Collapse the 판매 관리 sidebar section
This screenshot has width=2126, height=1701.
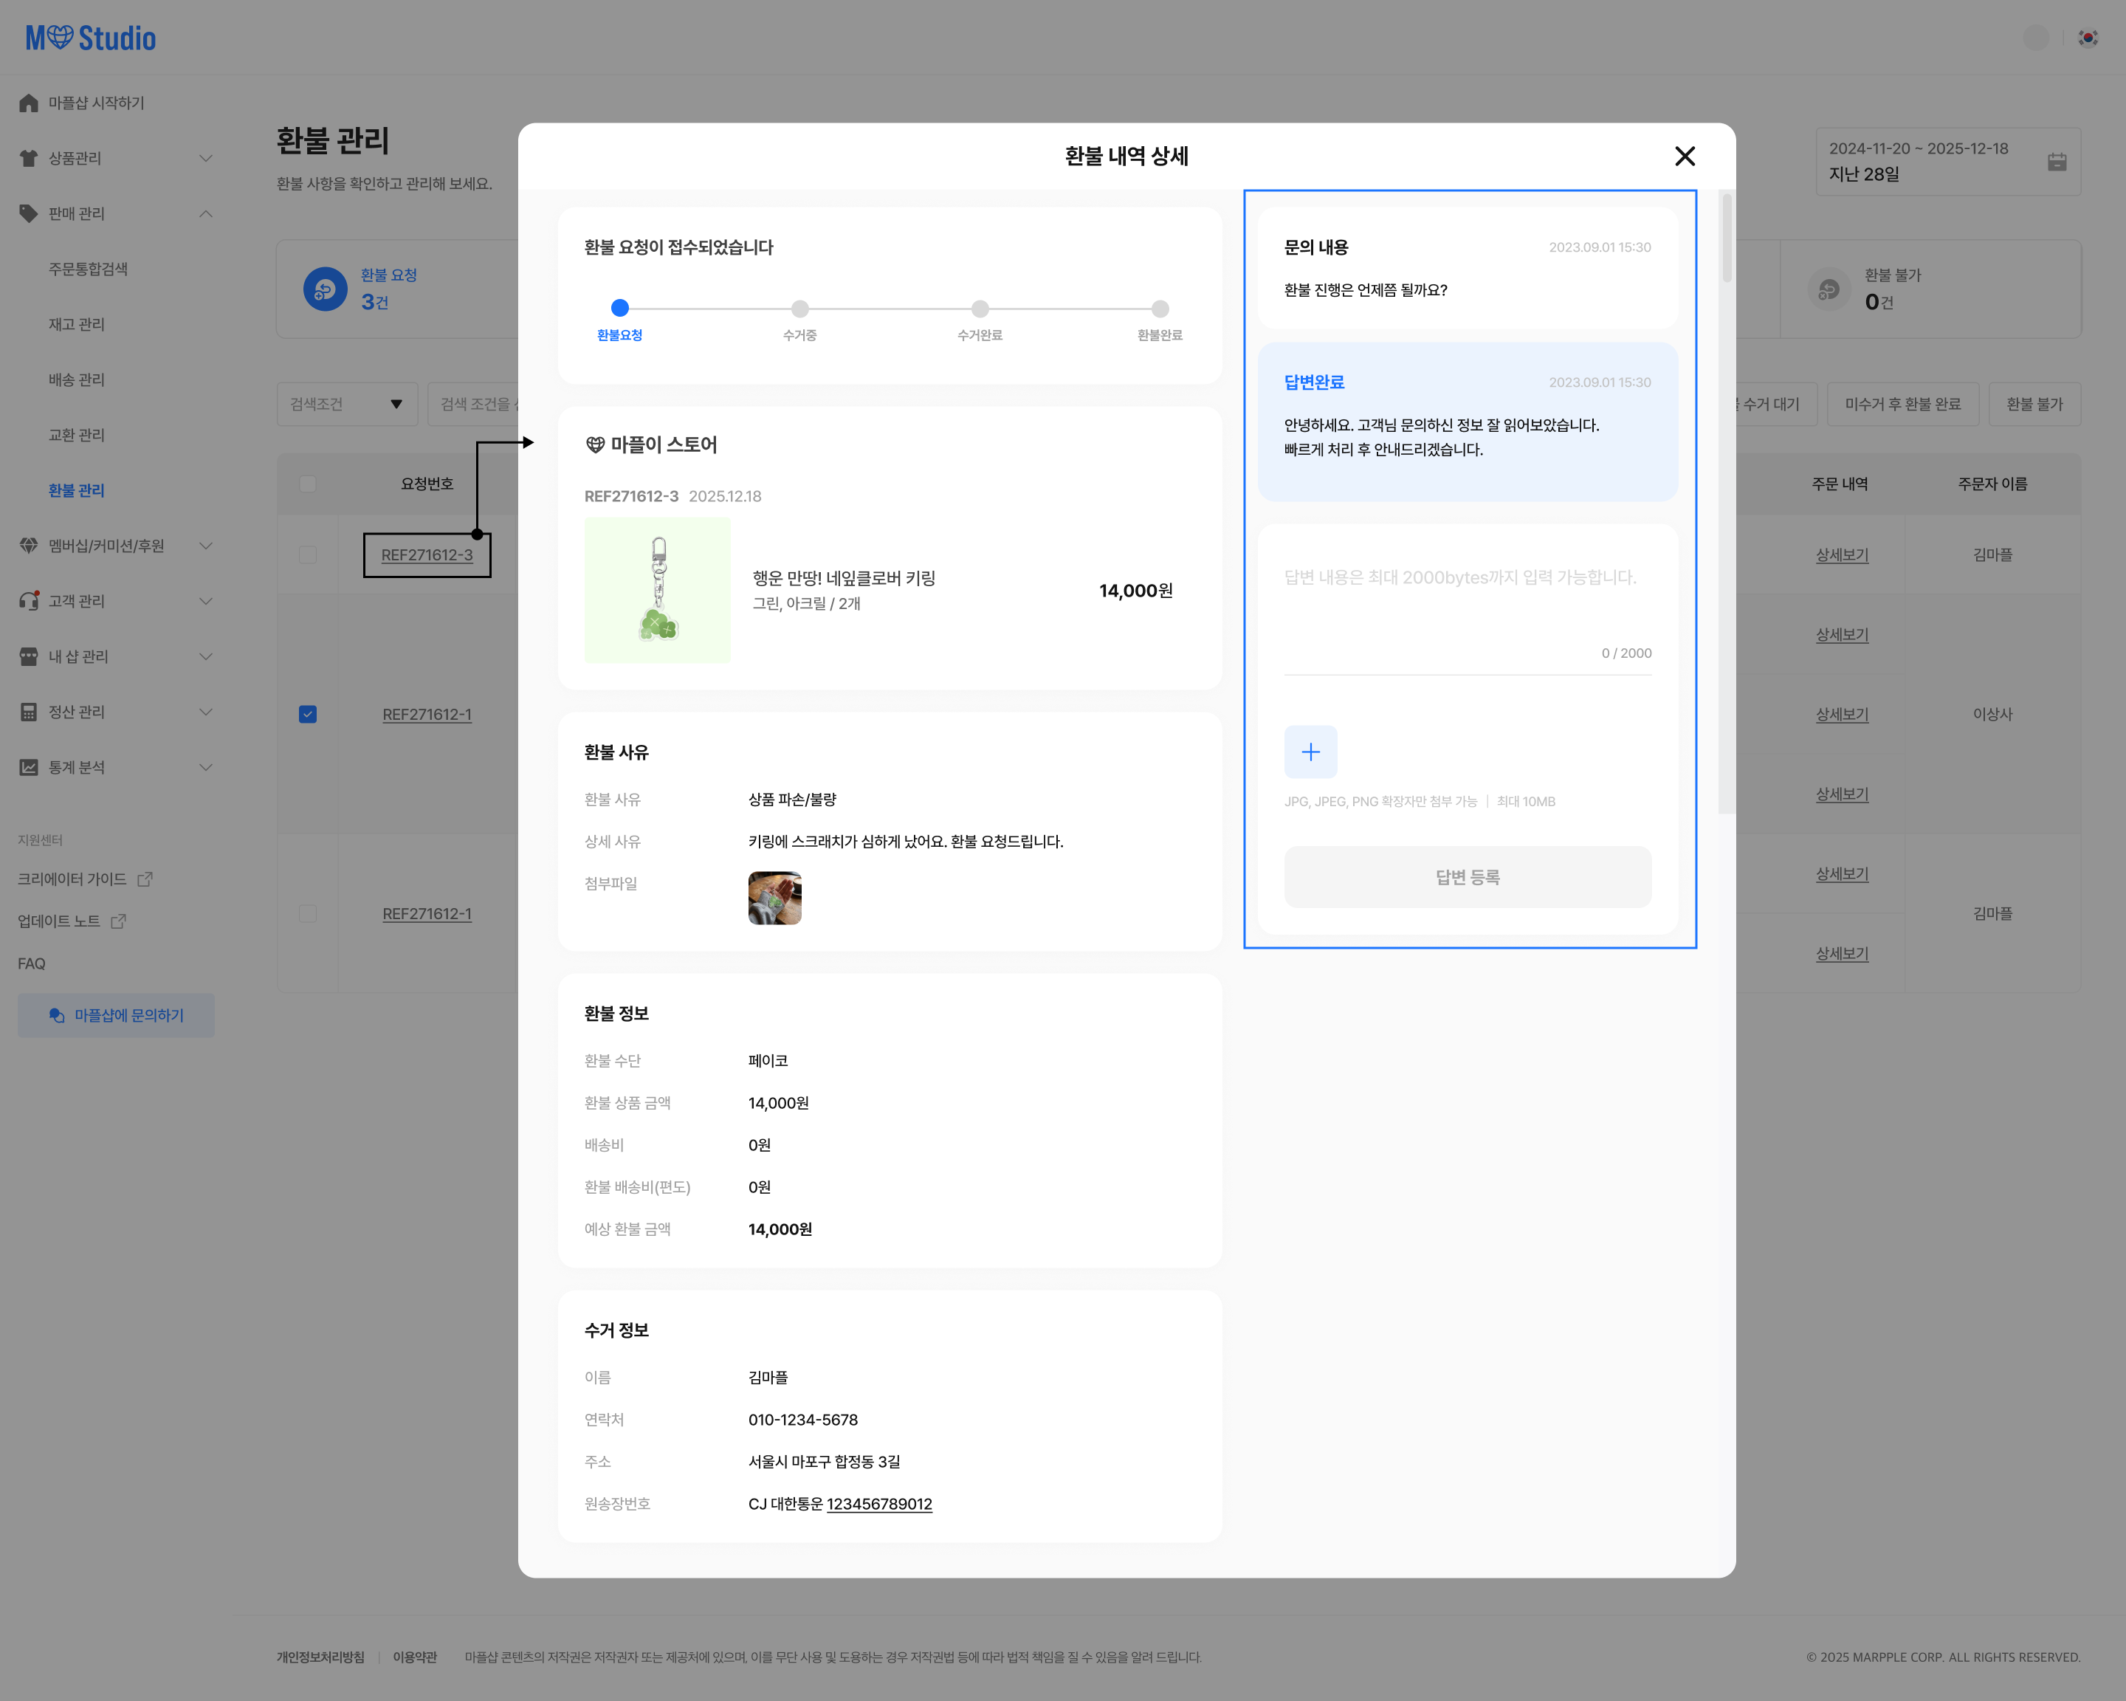pos(205,213)
